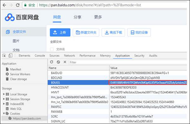
Task: Open the Performance DevTools tab
Action: point(87,55)
